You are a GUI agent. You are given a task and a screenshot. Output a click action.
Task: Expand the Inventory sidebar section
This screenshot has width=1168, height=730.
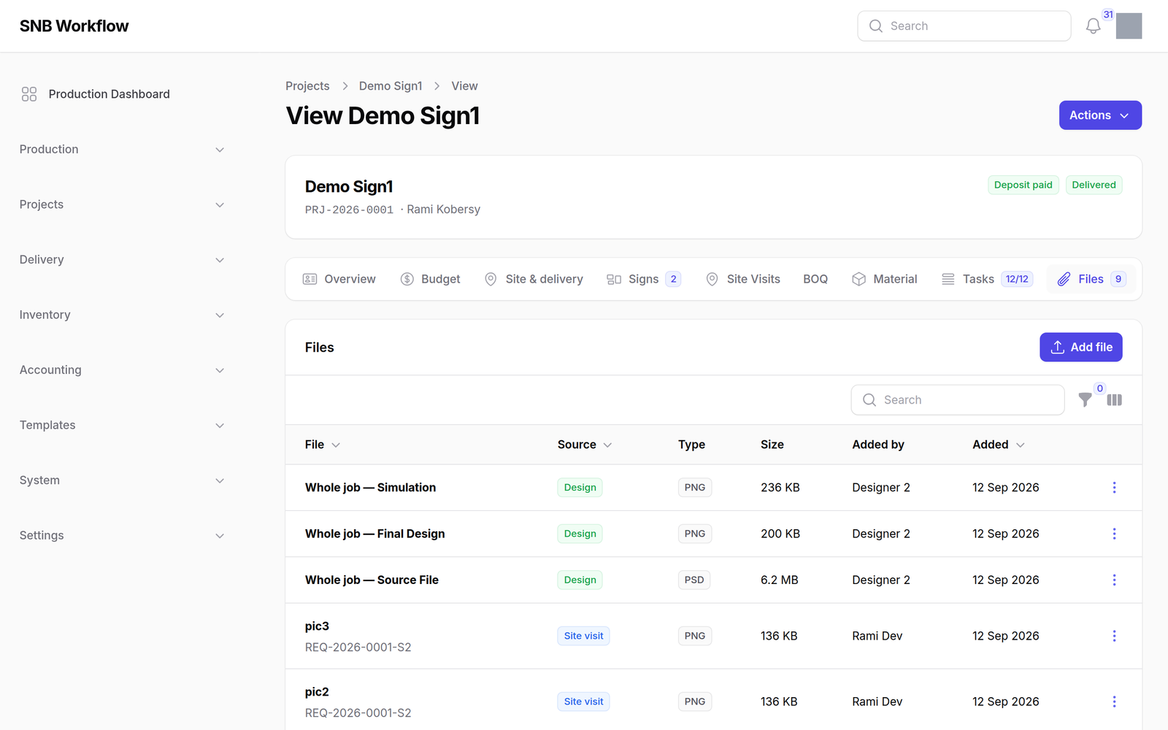tap(122, 315)
